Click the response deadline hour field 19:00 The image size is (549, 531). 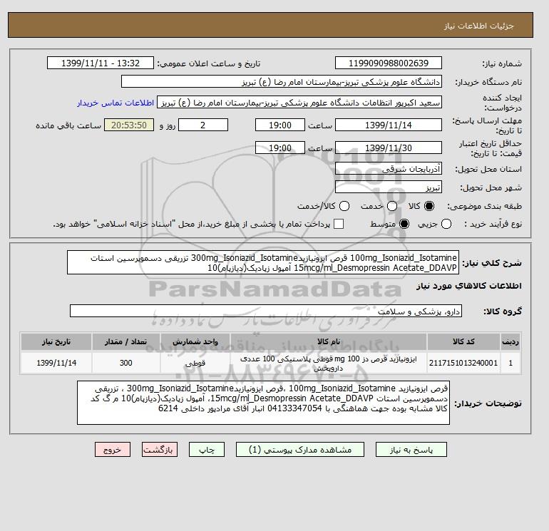coord(280,125)
